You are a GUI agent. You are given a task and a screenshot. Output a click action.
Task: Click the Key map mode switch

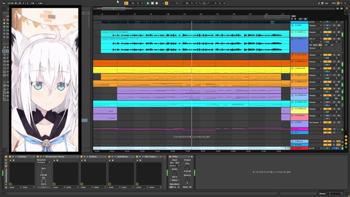point(326,3)
